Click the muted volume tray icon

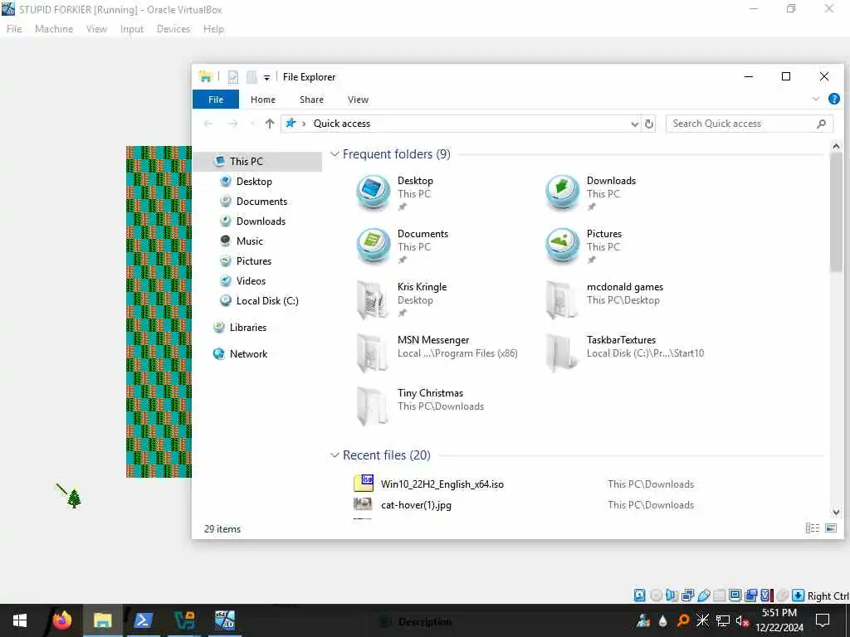coord(741,620)
